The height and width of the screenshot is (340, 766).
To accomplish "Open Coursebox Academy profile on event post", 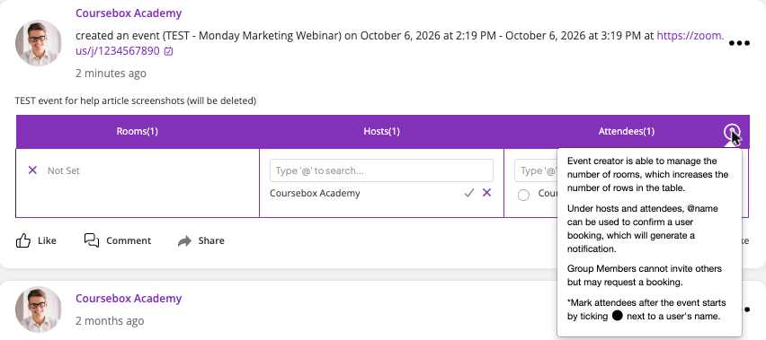I will [129, 13].
